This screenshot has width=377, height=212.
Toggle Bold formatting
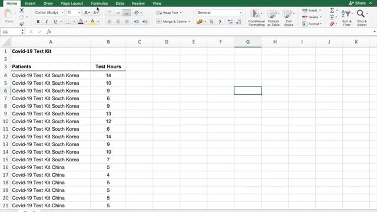tap(38, 22)
